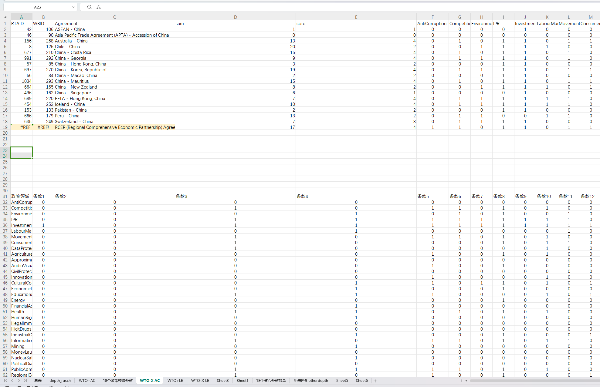Click previous sheet navigation arrow

tap(12, 381)
